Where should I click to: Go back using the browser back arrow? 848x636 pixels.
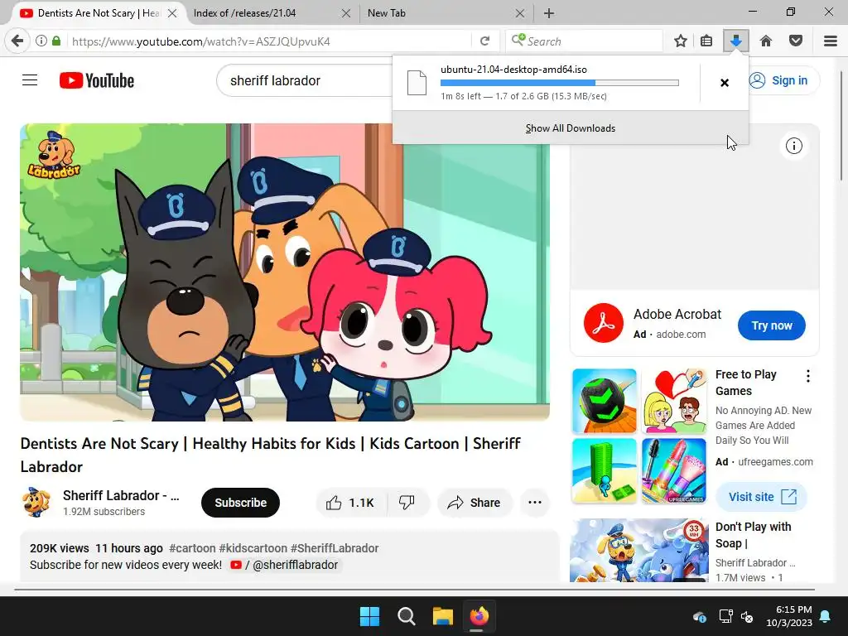pos(17,41)
